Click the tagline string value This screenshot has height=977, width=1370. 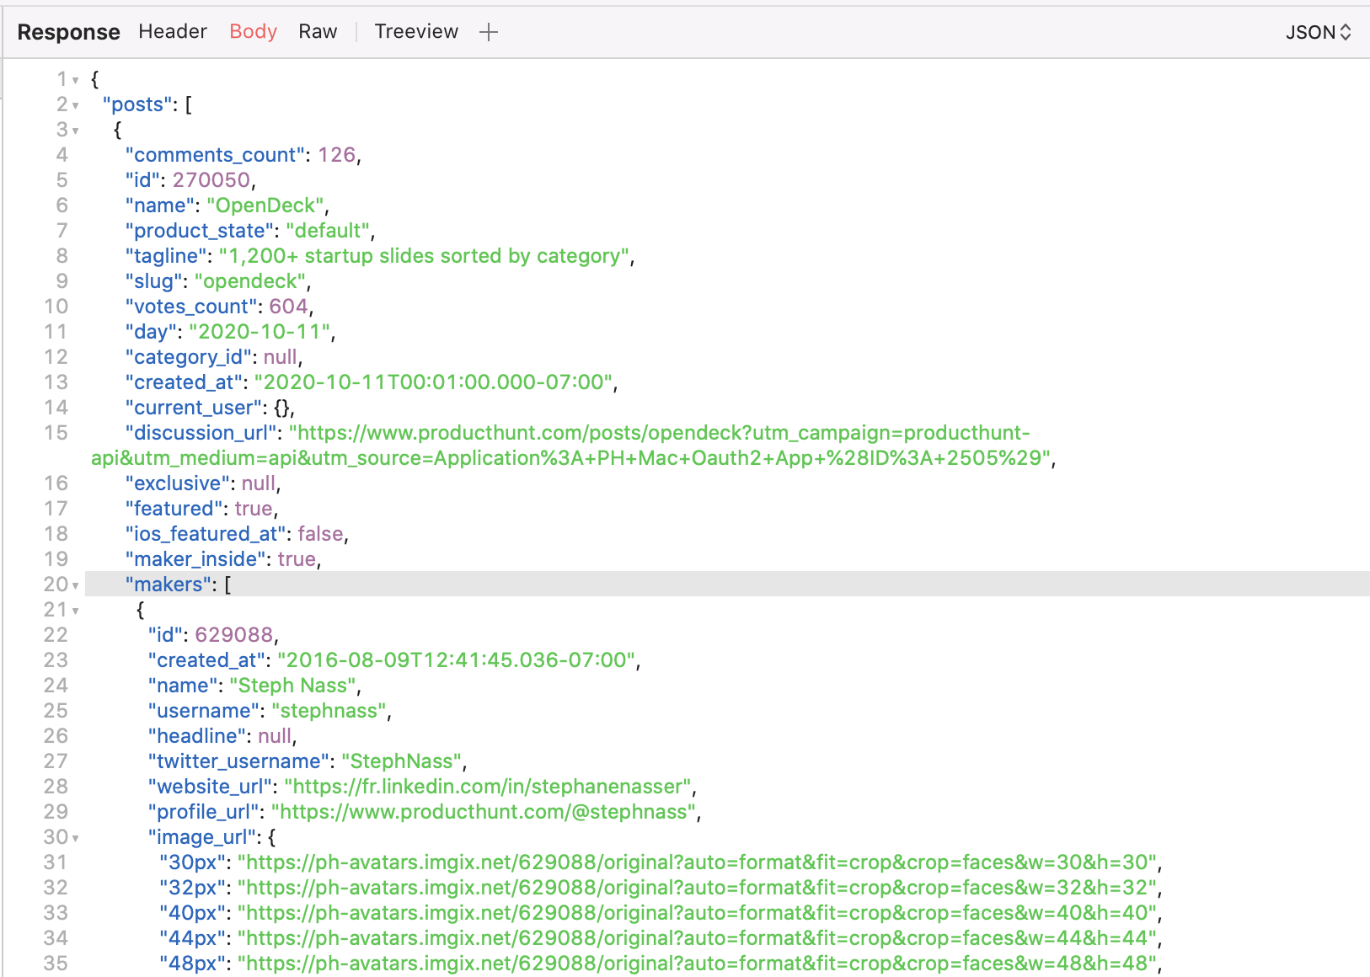click(425, 256)
